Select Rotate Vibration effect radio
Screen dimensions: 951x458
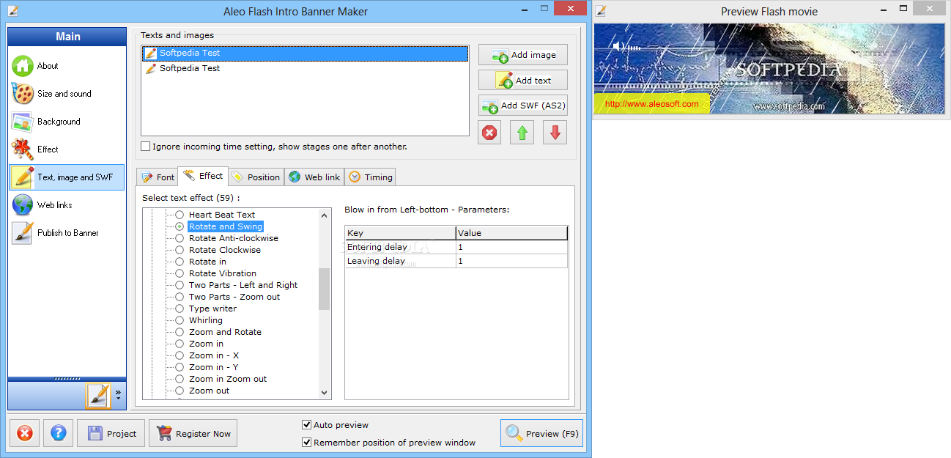coord(180,273)
